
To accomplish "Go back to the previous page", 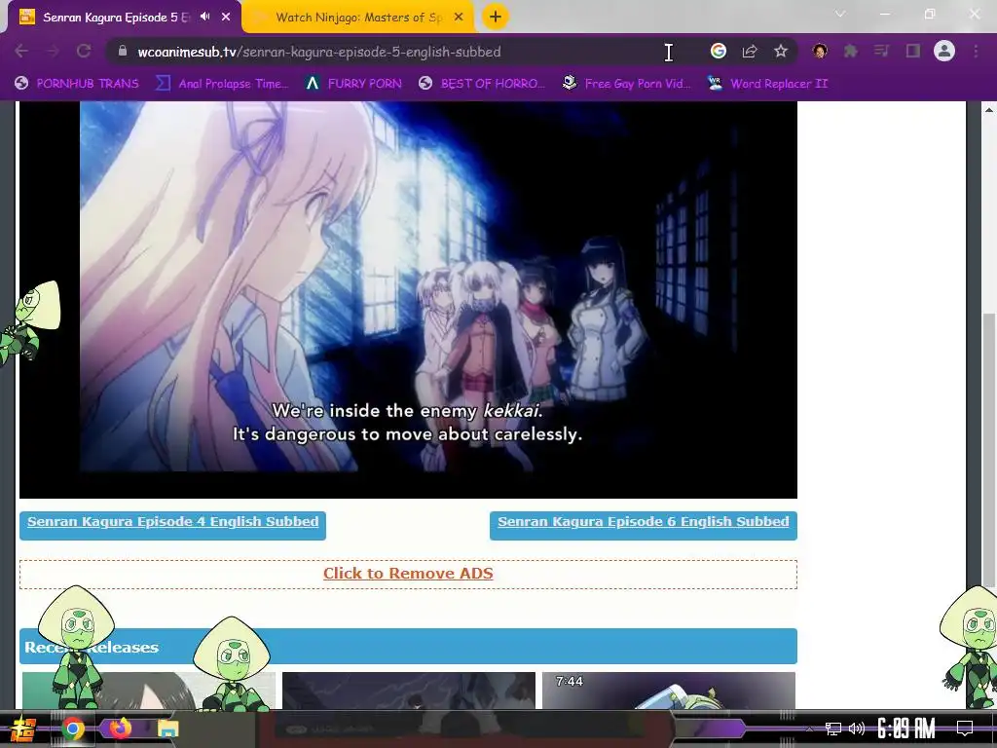I will pos(21,51).
